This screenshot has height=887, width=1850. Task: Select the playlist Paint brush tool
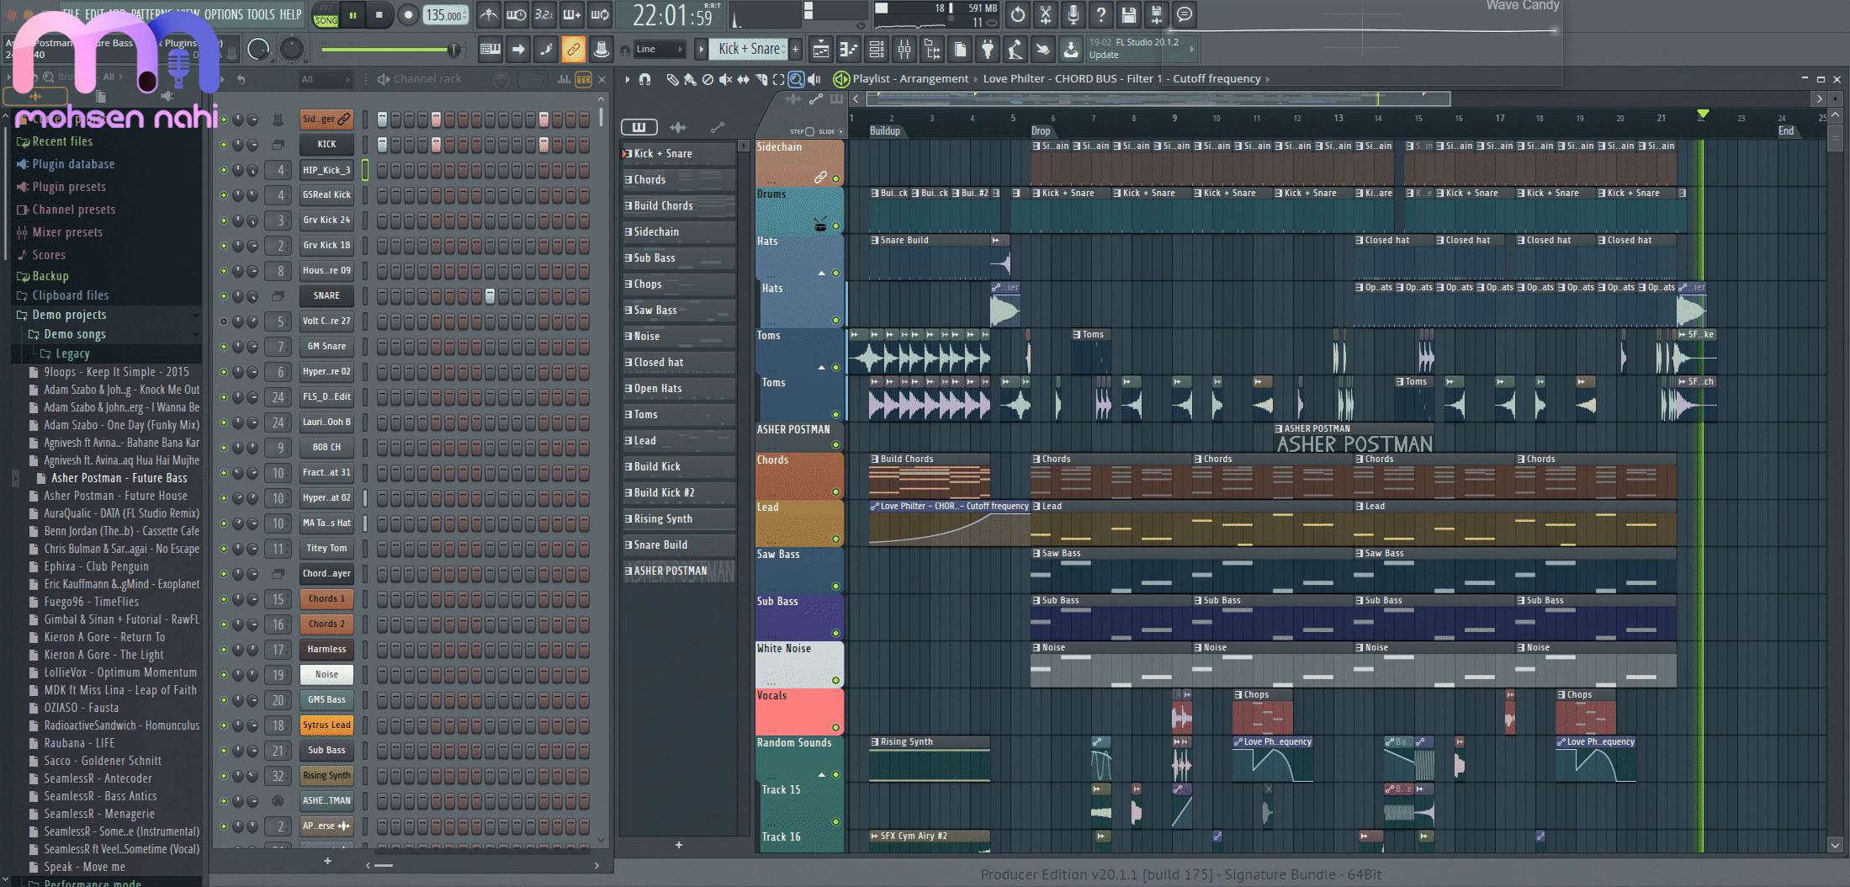[690, 79]
